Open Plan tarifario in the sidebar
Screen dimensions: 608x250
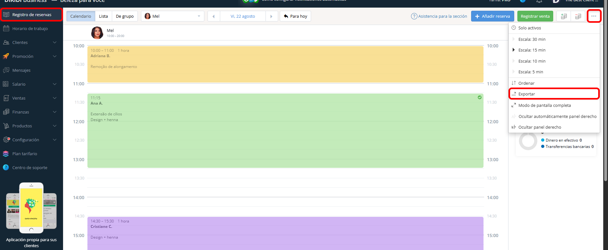point(24,154)
